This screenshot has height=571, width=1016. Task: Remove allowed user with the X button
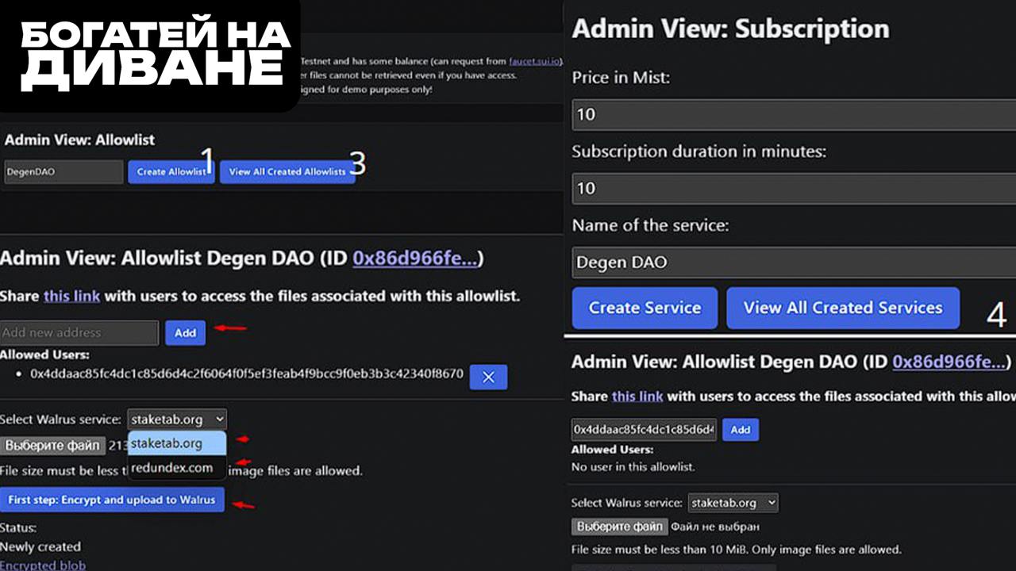coord(488,377)
